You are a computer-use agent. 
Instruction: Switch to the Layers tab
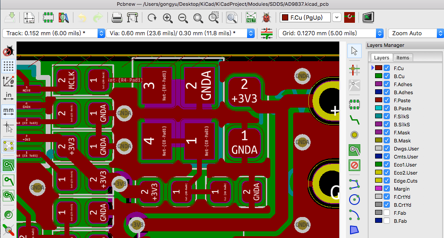381,58
